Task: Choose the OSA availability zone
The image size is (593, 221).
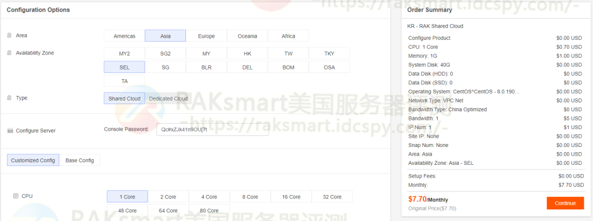Action: coord(329,67)
